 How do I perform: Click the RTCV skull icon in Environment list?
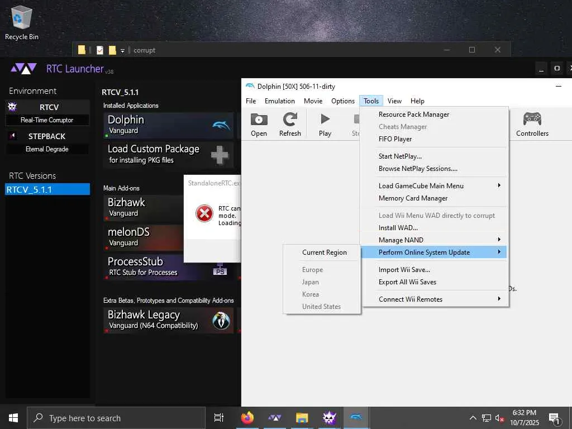[12, 107]
